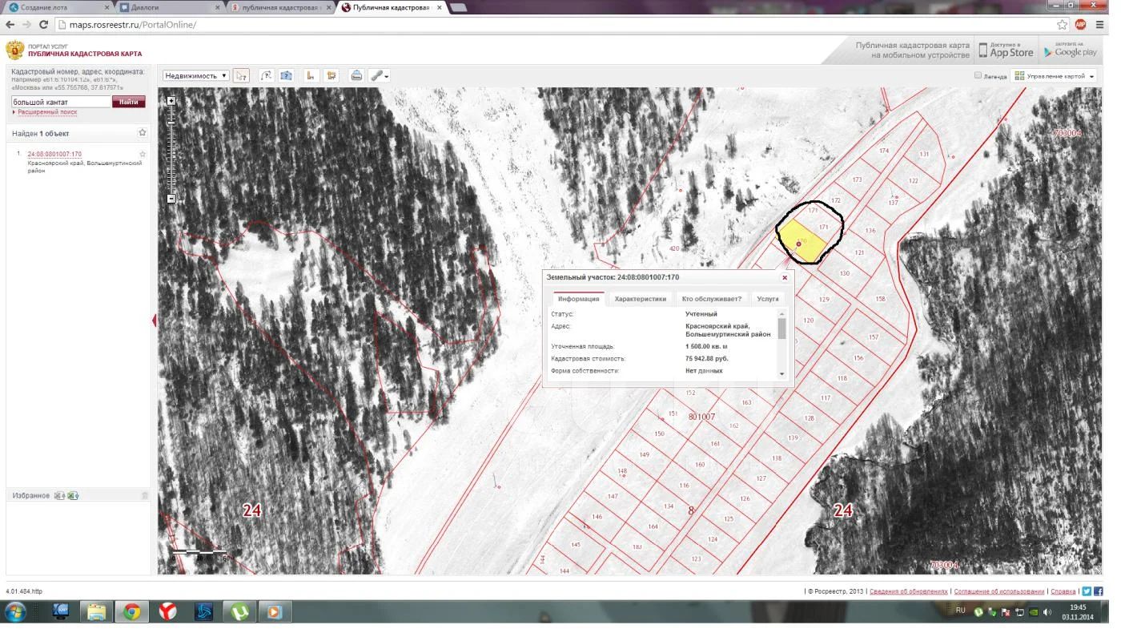Export favorites to Excel icon
Viewport: 1121px width, 637px height.
(73, 496)
